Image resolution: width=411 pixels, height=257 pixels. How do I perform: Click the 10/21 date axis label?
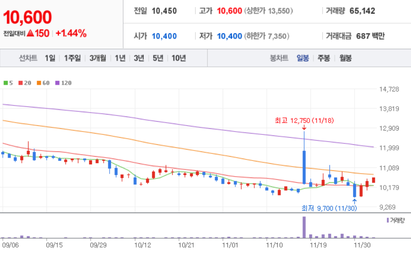187,245
